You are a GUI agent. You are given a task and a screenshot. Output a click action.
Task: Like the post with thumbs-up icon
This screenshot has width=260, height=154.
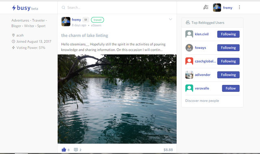(64, 150)
